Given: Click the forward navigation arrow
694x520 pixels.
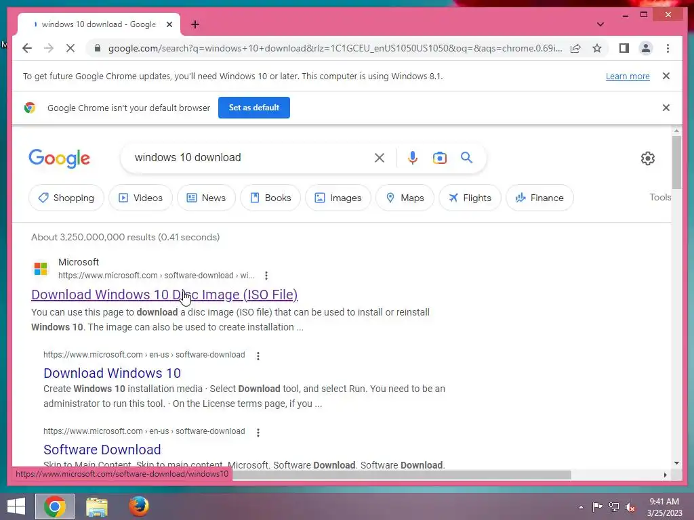Looking at the screenshot, I should coord(49,48).
